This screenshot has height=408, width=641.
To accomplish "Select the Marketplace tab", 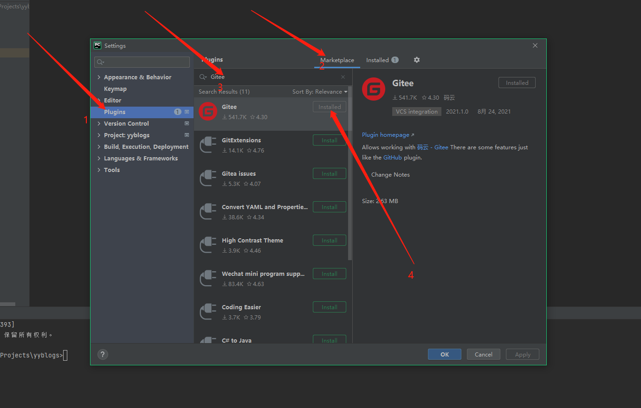I will pyautogui.click(x=337, y=60).
